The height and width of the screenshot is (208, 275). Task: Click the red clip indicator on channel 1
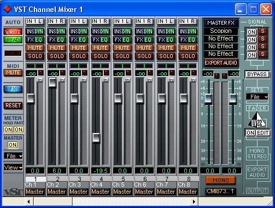pyautogui.click(x=41, y=73)
